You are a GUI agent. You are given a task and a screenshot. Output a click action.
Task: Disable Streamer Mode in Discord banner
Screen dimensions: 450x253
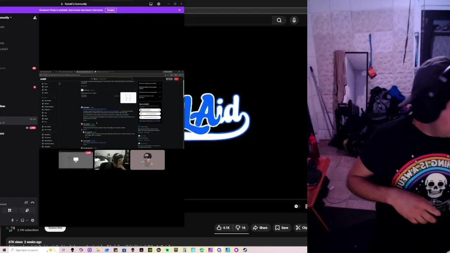tap(111, 10)
